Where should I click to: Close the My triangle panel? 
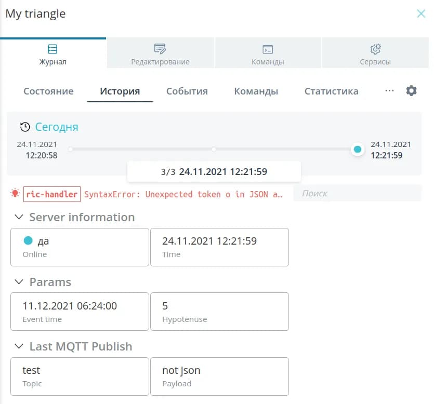point(421,14)
